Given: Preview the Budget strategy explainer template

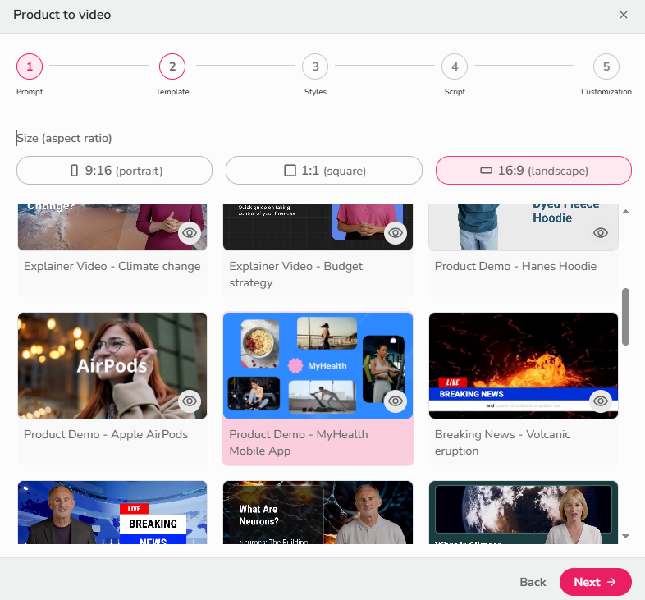Looking at the screenshot, I should click(396, 233).
